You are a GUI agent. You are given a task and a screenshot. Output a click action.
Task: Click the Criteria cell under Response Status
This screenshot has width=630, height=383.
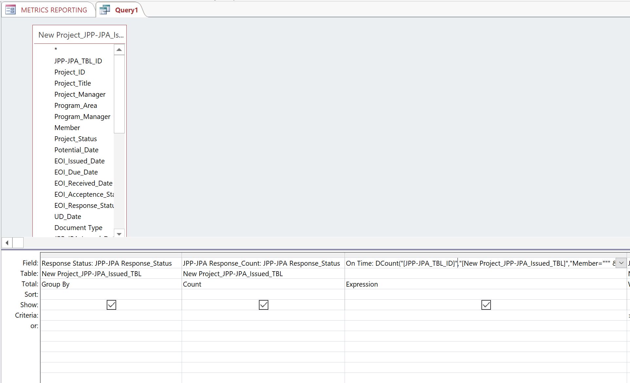(x=111, y=315)
